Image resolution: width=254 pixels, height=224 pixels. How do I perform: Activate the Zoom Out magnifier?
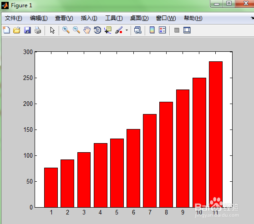coord(76,30)
